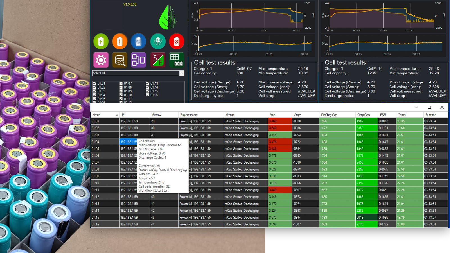Screen dimensions: 450x253
Task: Open the database search icon
Action: (x=120, y=60)
